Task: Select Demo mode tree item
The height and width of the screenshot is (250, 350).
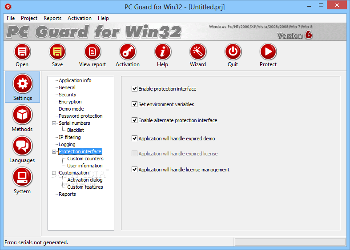Action: coord(71,109)
